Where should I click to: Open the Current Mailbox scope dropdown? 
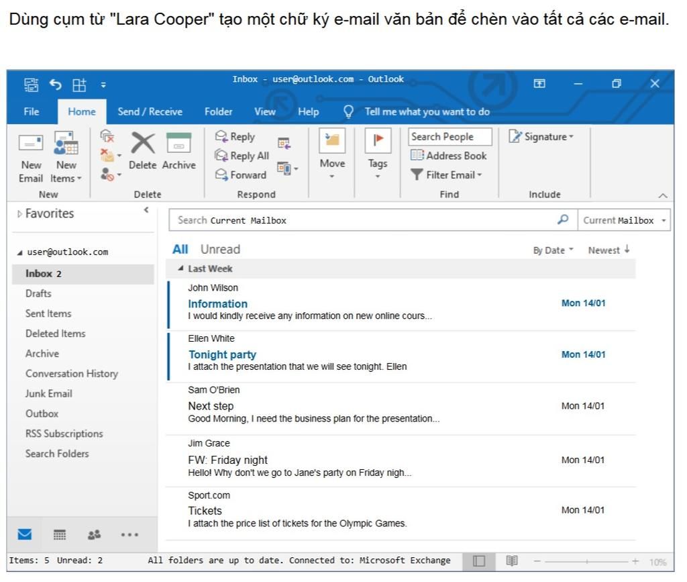tap(623, 220)
